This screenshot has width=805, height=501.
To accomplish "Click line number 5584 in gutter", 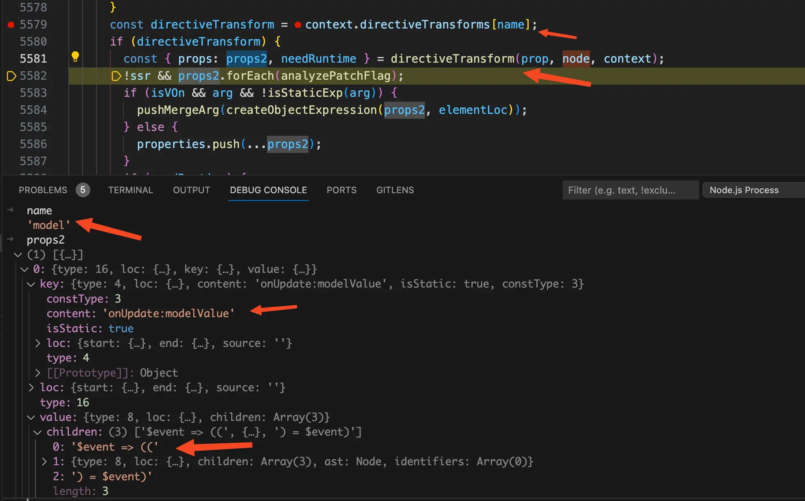I will tap(33, 110).
